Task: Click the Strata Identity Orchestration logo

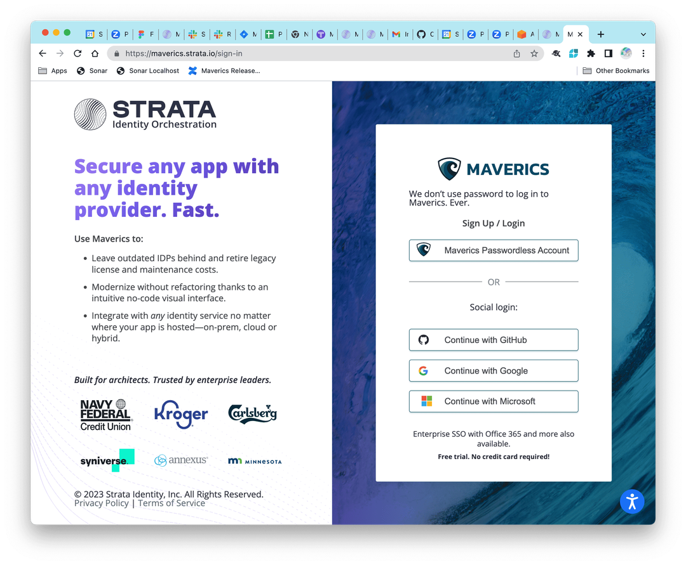Action: 145,114
